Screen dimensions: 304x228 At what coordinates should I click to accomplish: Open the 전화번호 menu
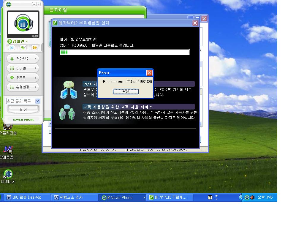click(x=23, y=58)
